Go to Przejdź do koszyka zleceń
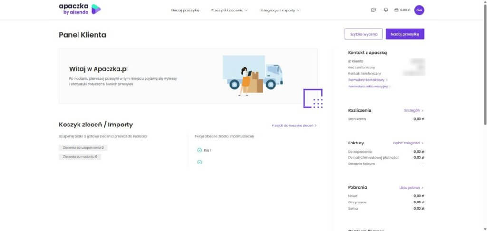This screenshot has width=487, height=231. (294, 126)
